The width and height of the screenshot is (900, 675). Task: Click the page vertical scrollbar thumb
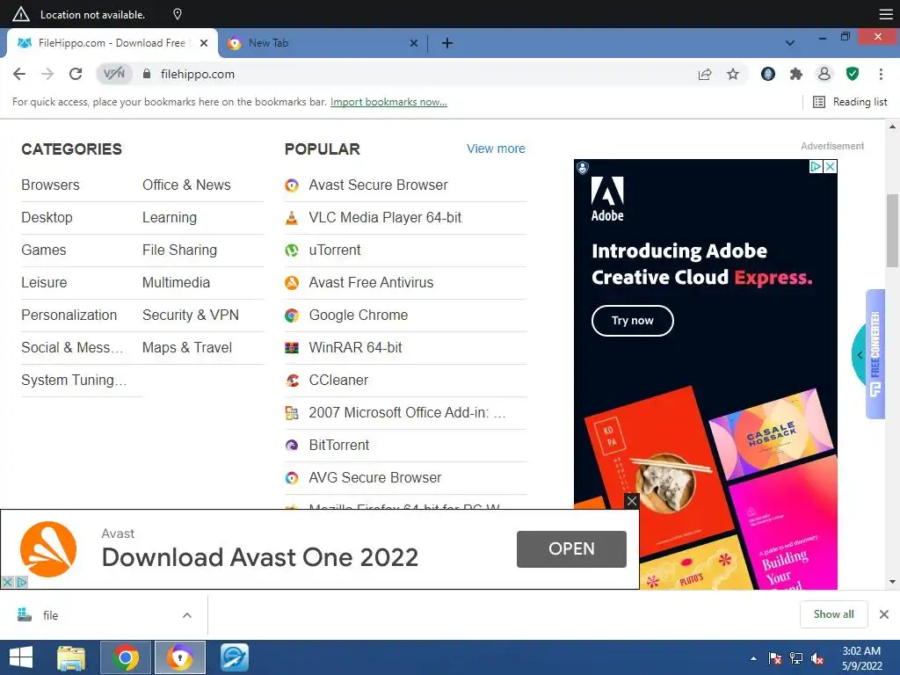[x=892, y=231]
